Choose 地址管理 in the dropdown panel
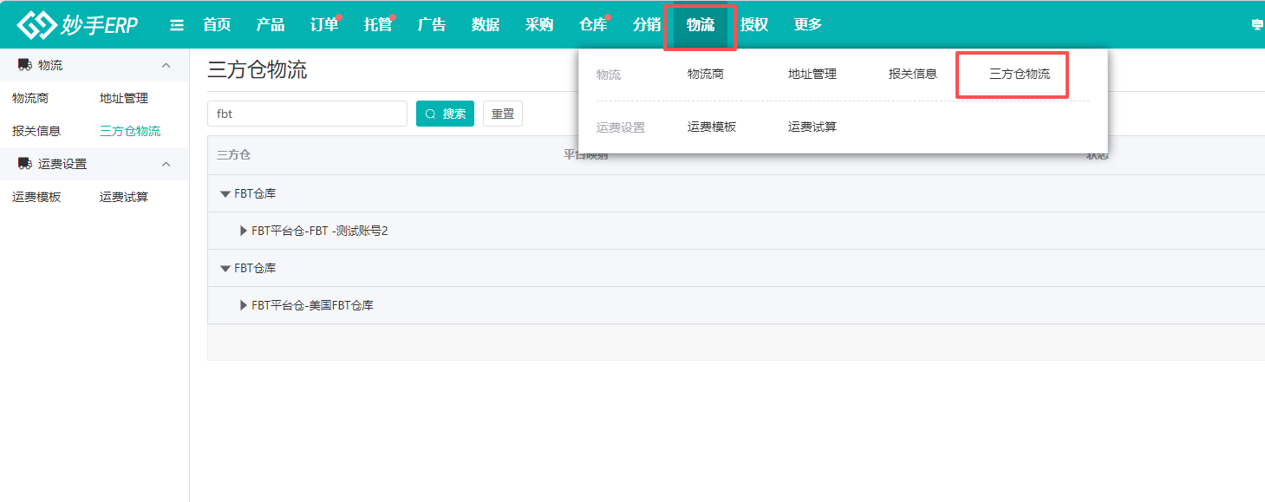The height and width of the screenshot is (502, 1265). tap(812, 75)
